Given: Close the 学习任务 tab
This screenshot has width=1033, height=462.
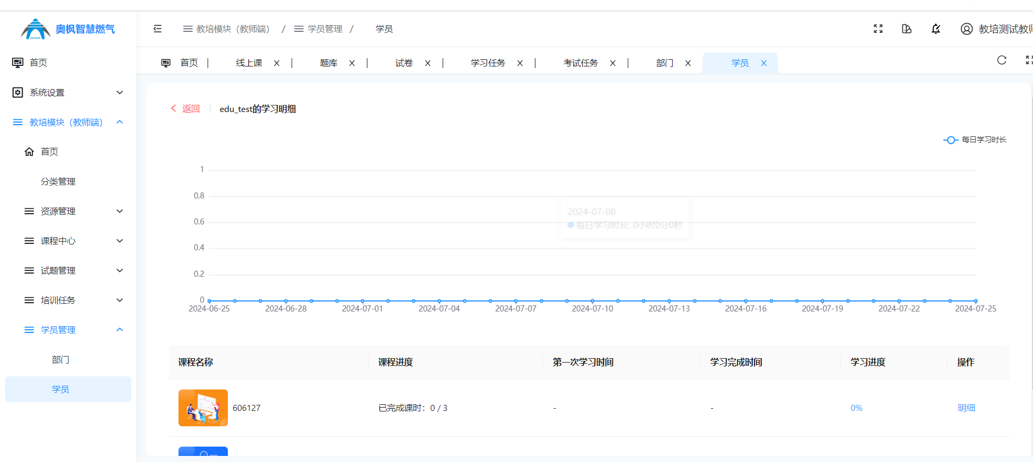Looking at the screenshot, I should 520,63.
